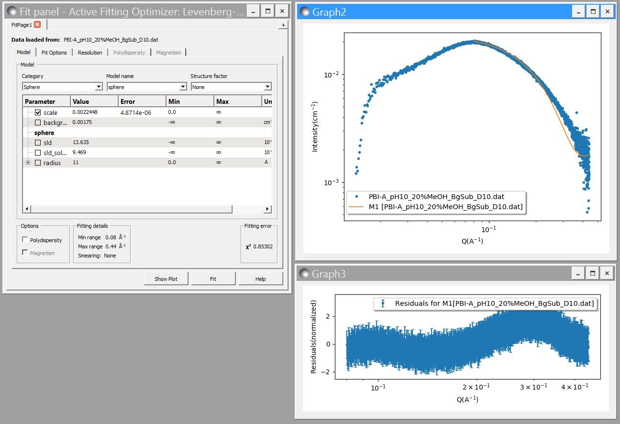
Task: Switch to the Fit Options tab
Action: pyautogui.click(x=54, y=53)
